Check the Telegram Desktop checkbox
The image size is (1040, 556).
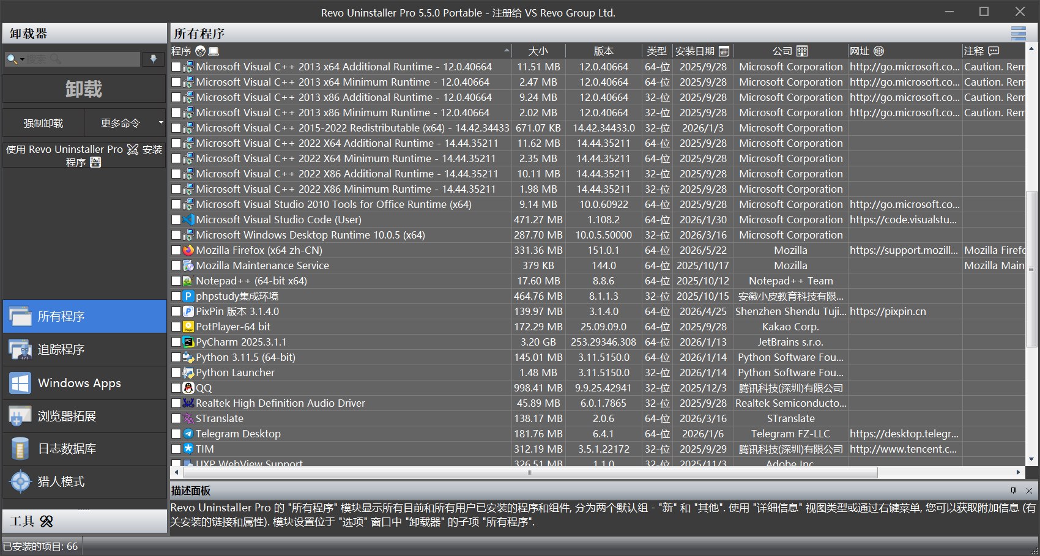(176, 434)
